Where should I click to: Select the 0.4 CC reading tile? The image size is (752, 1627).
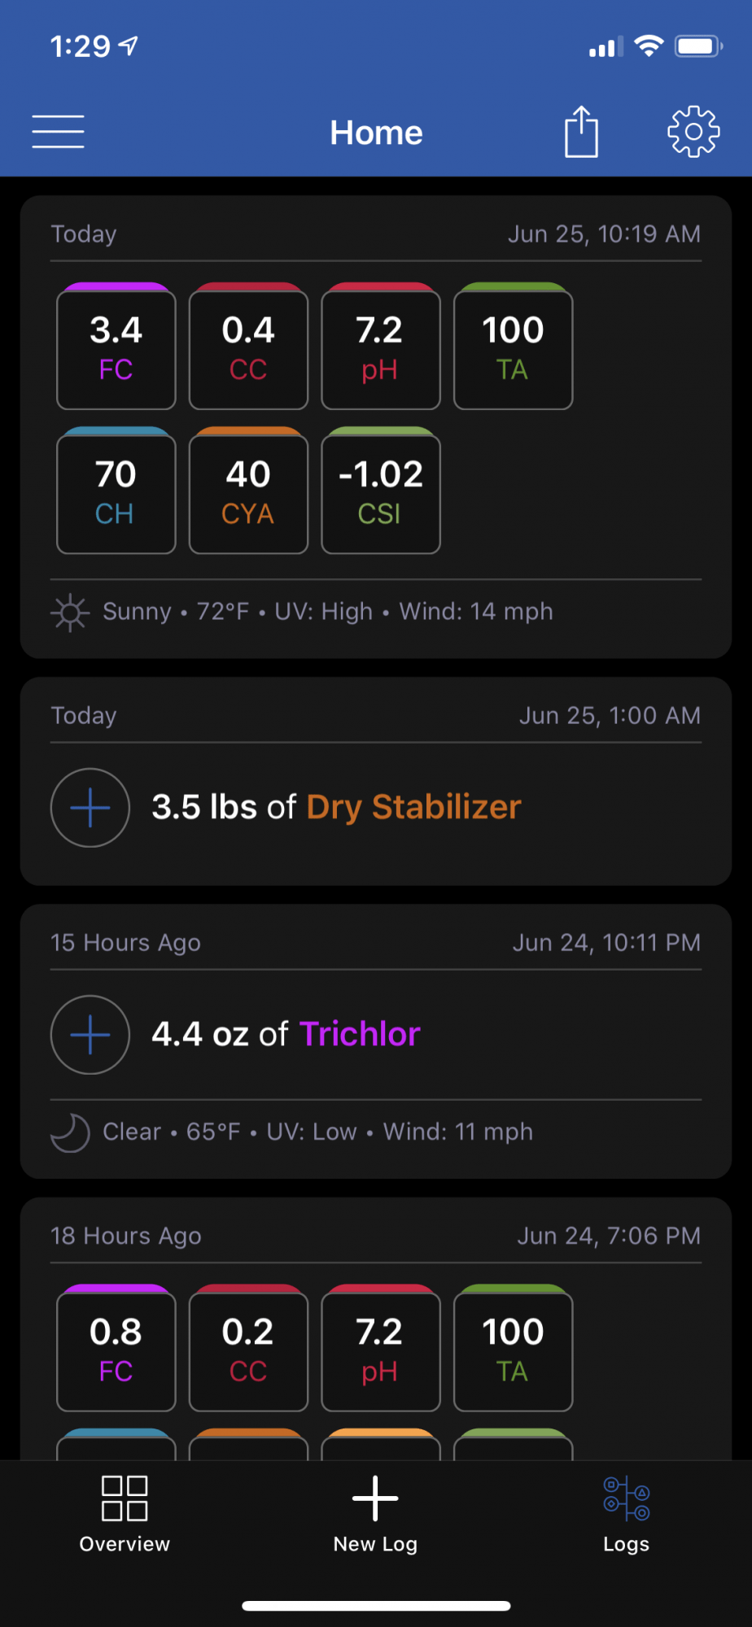[x=248, y=347]
